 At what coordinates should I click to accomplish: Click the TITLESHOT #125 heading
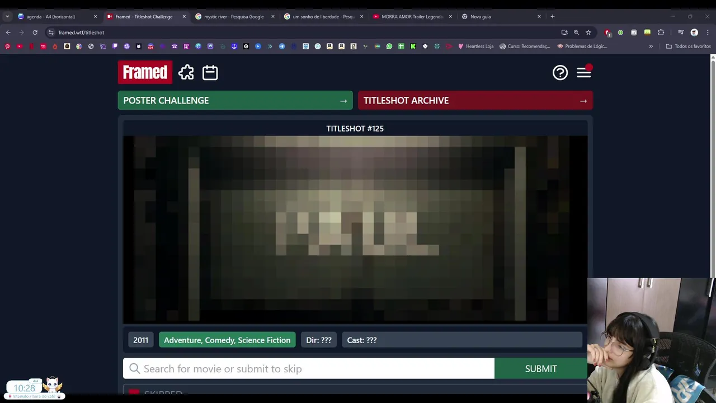(355, 128)
